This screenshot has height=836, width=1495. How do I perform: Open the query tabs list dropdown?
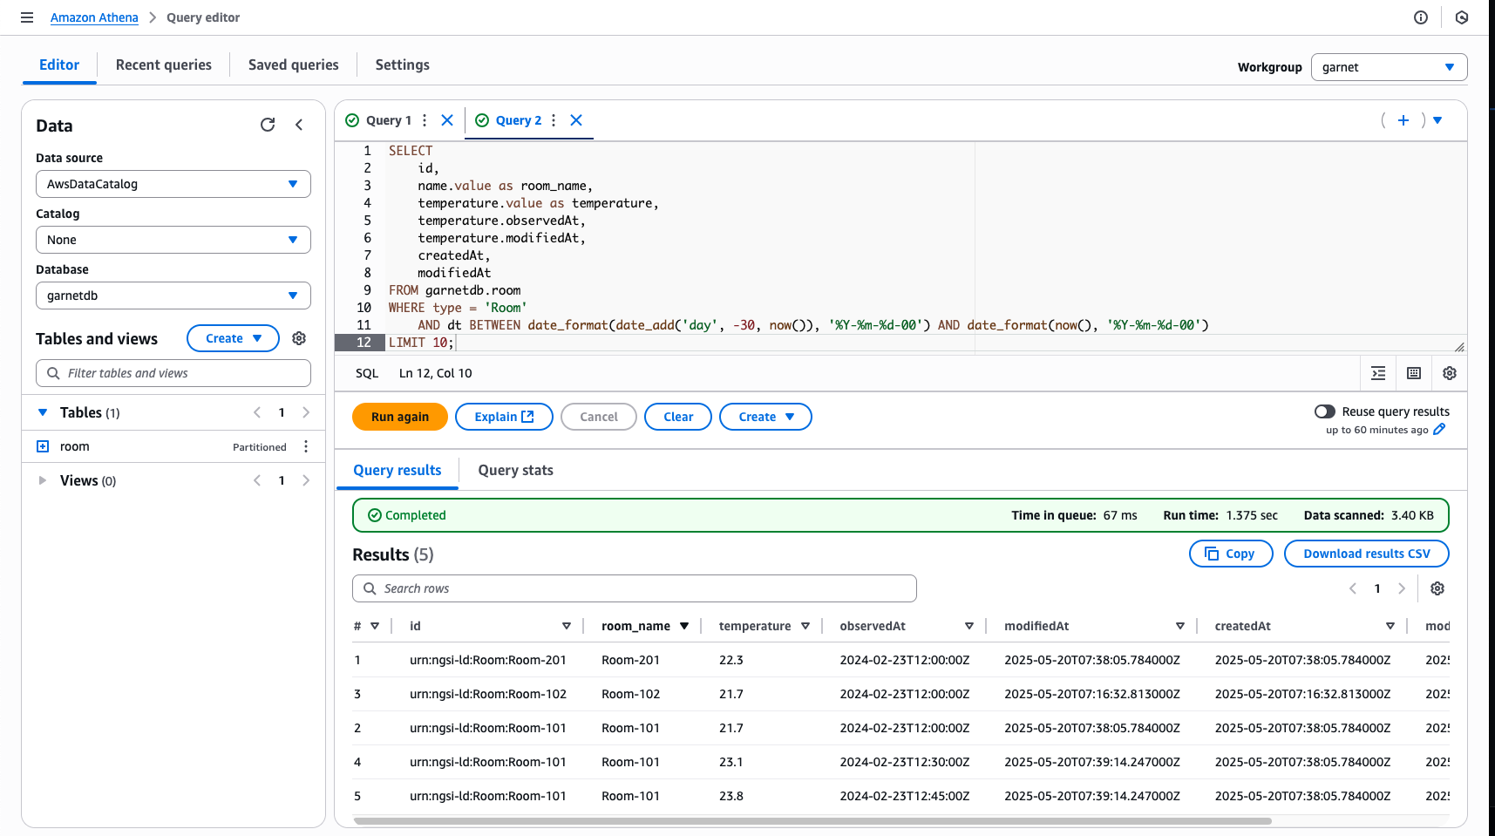click(1437, 120)
